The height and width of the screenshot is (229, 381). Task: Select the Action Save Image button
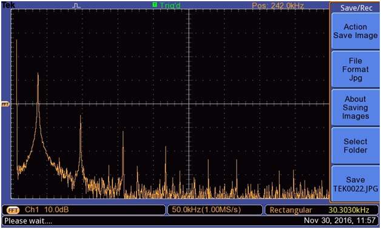pos(356,32)
